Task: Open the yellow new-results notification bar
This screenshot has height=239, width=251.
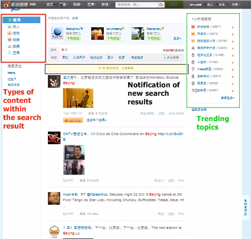Action: point(116,68)
